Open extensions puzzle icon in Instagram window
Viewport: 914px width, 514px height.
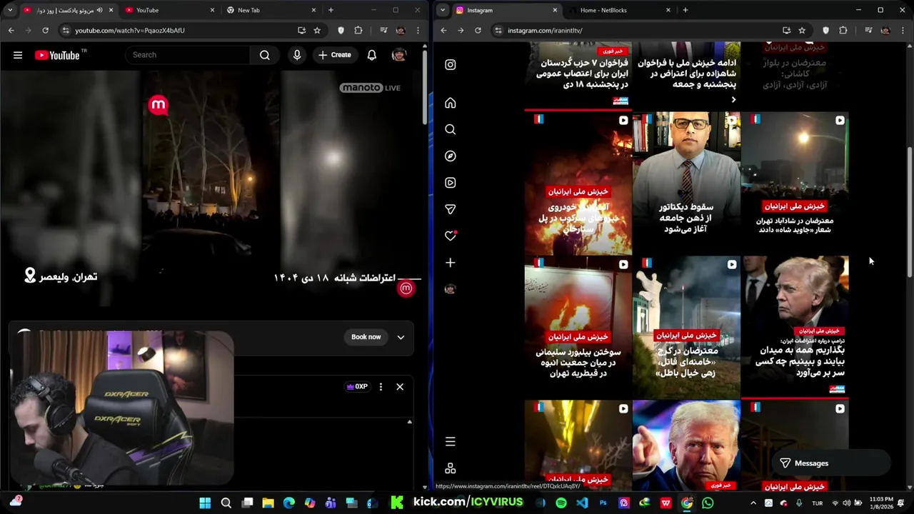843,30
